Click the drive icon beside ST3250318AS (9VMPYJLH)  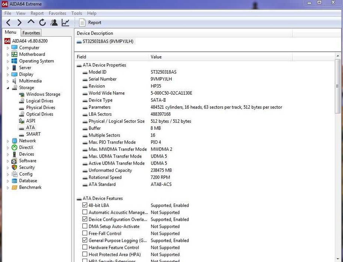79,42
